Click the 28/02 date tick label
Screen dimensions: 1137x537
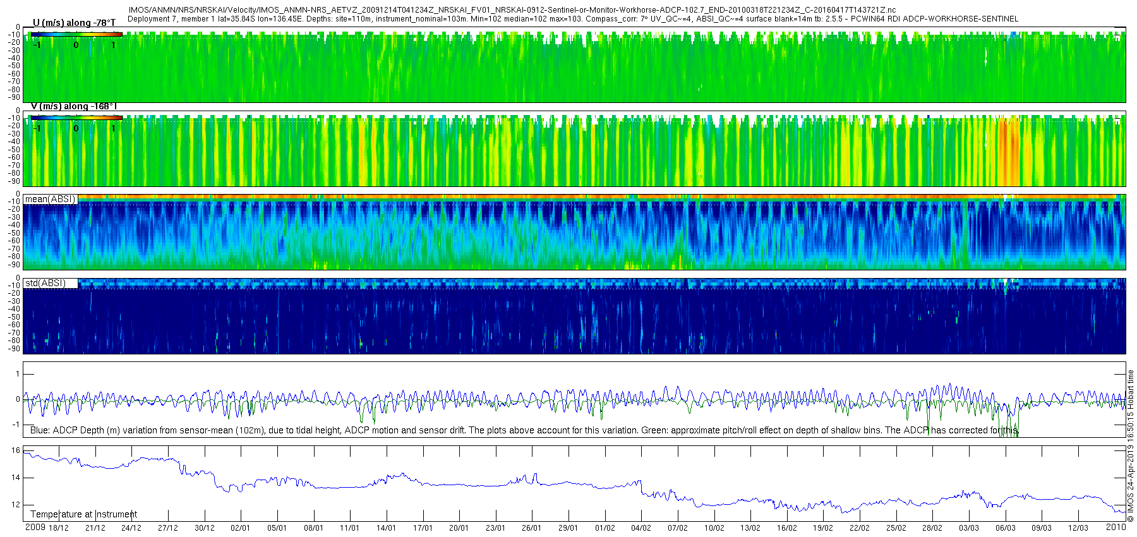[932, 528]
